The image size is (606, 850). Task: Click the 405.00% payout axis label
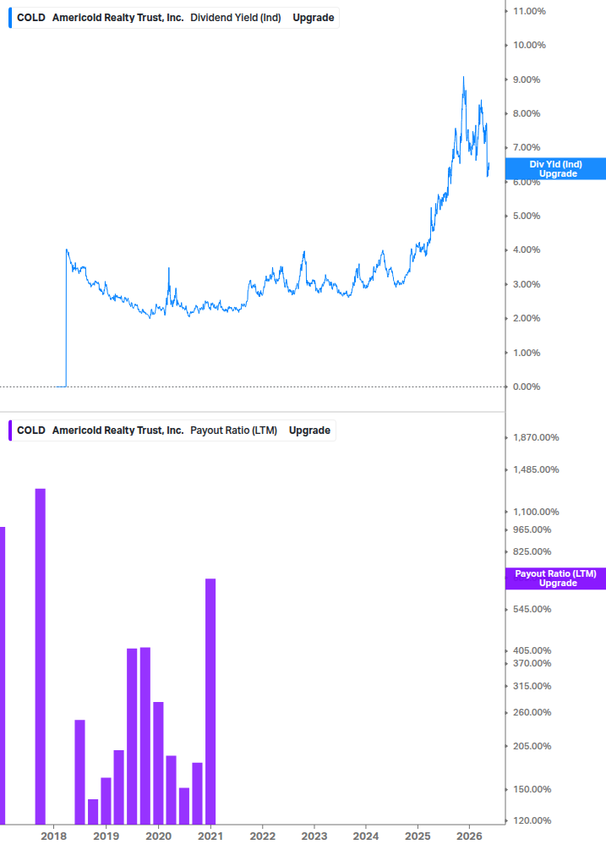[x=532, y=650]
